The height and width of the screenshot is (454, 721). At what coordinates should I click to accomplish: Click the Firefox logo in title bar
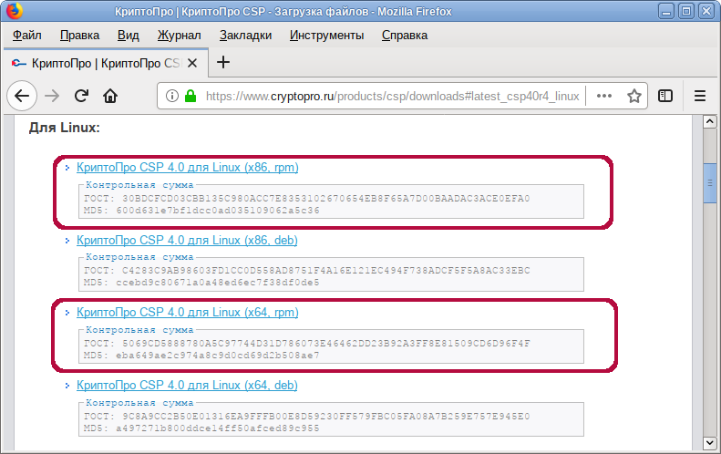(x=15, y=11)
